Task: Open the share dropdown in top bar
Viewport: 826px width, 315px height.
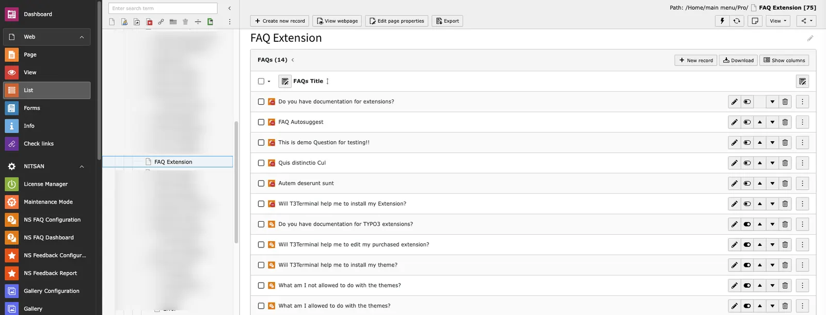Action: coord(806,21)
